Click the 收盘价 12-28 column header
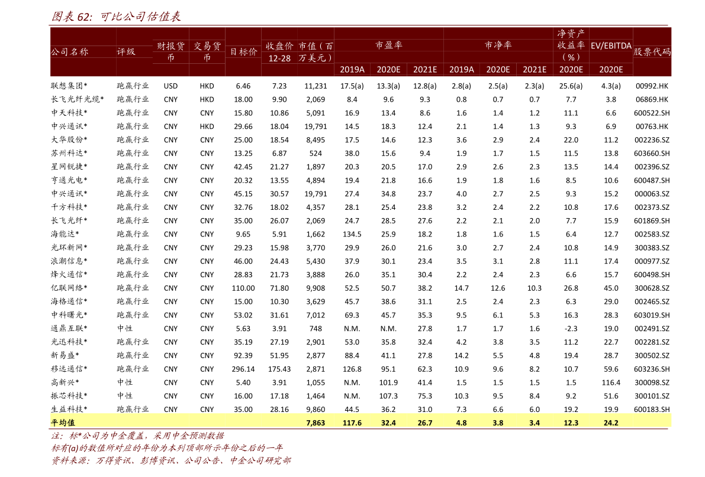705x477 pixels. (279, 52)
